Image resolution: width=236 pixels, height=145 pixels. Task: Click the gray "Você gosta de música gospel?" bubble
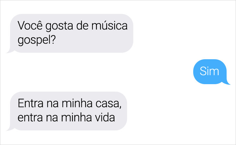72,33
